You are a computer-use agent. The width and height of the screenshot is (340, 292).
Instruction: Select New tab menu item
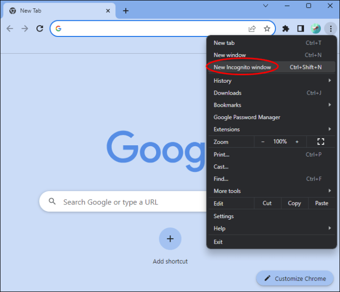click(x=272, y=43)
